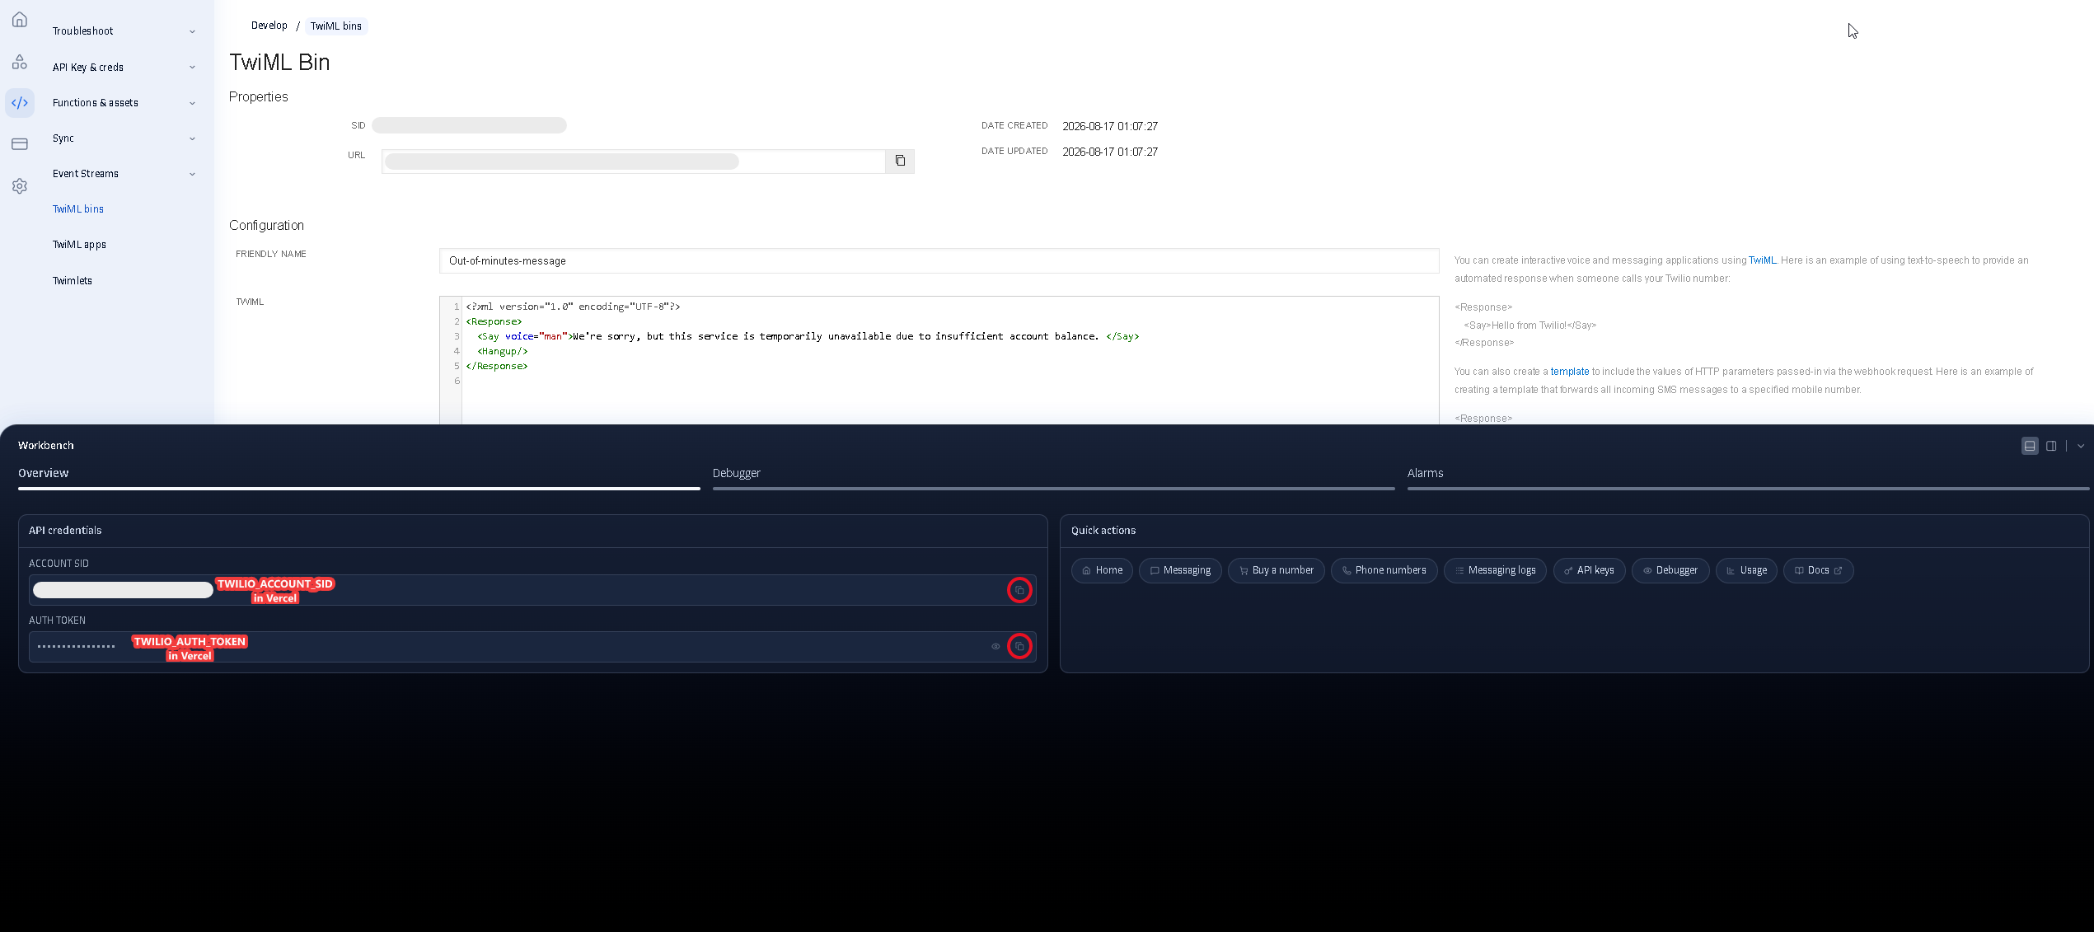Click the products shapes icon in left rail
The image size is (2094, 932).
(x=20, y=62)
